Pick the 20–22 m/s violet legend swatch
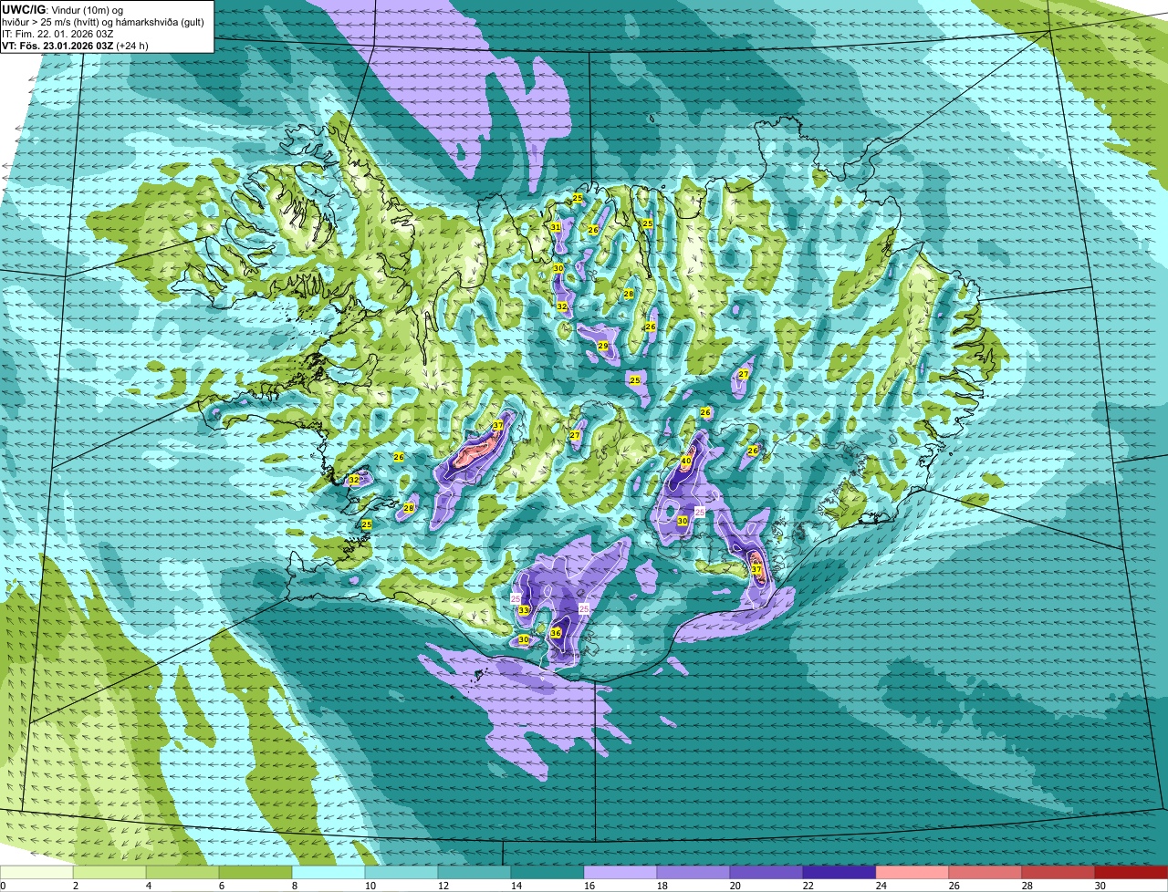The image size is (1168, 892). pyautogui.click(x=766, y=873)
